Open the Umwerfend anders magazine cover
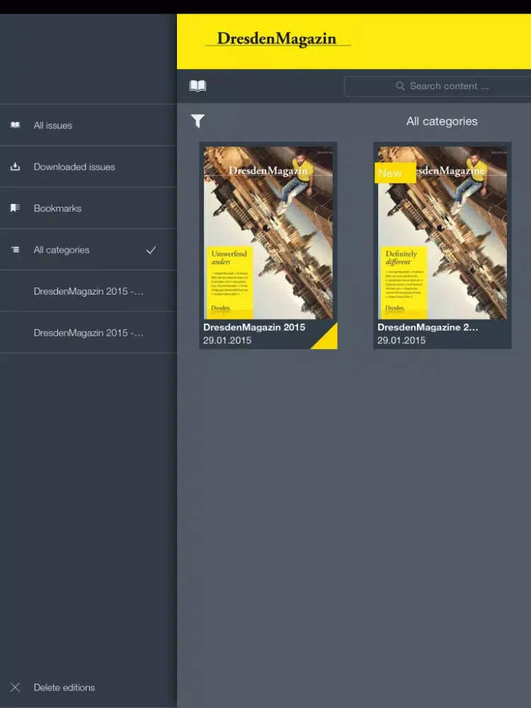Image resolution: width=531 pixels, height=708 pixels. coord(268,232)
